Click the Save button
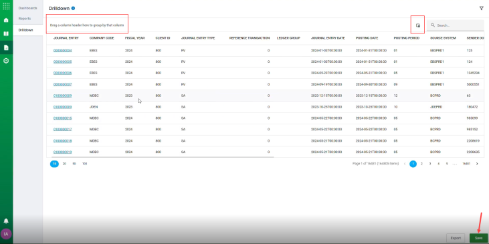This screenshot has width=489, height=244. tap(478, 238)
